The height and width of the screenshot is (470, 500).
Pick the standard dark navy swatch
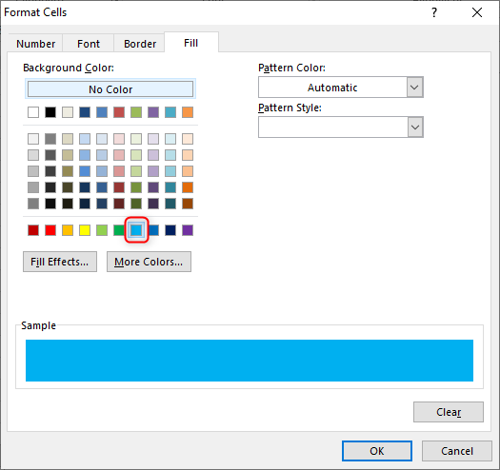click(170, 230)
